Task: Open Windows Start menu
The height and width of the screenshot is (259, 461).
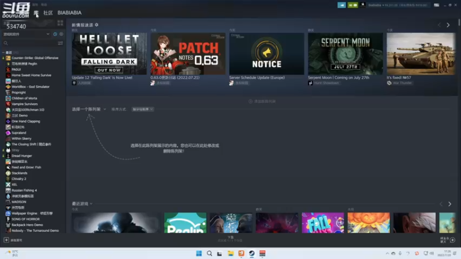Action: [x=199, y=253]
